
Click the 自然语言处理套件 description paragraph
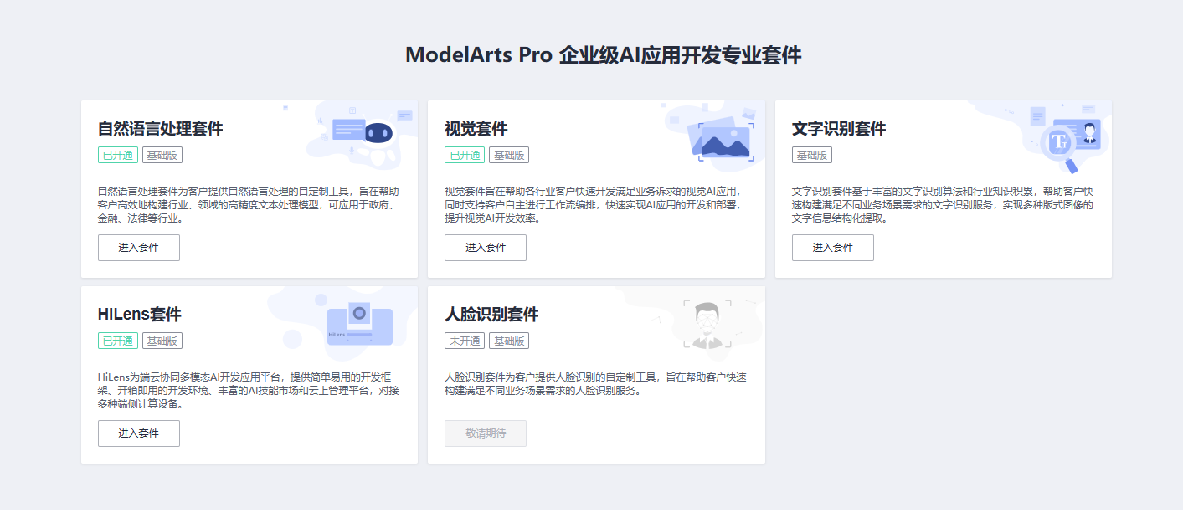249,205
